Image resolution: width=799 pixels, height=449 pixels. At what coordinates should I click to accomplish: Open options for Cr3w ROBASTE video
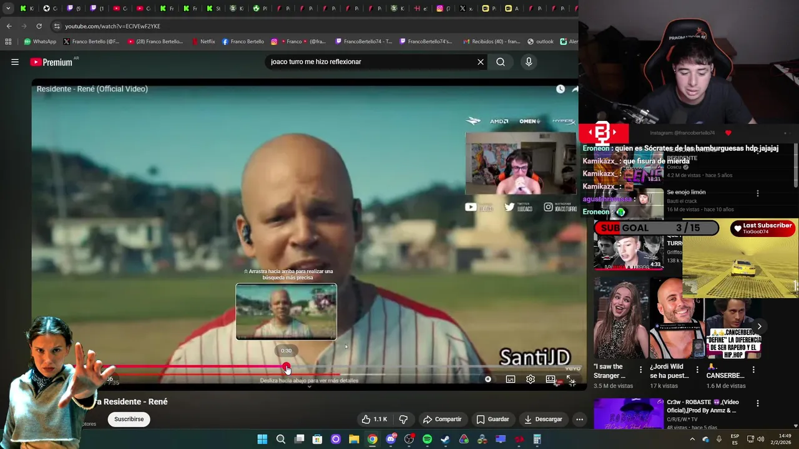pos(758,403)
